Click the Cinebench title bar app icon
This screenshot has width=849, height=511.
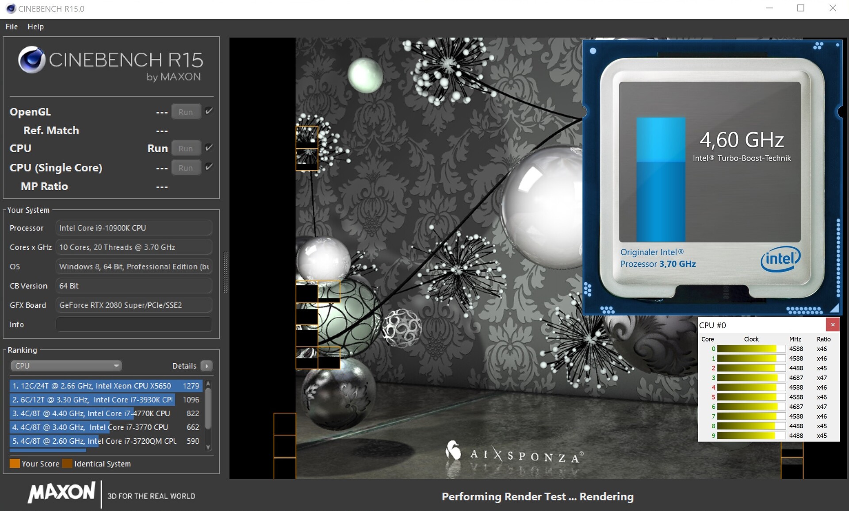[11, 8]
